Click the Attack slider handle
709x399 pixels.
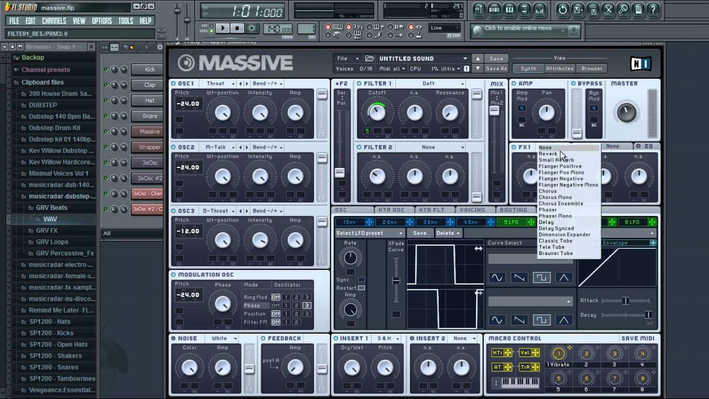pos(625,300)
